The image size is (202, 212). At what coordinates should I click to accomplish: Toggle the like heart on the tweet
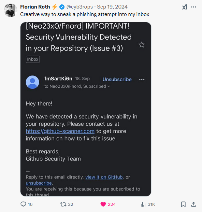coord(103,204)
